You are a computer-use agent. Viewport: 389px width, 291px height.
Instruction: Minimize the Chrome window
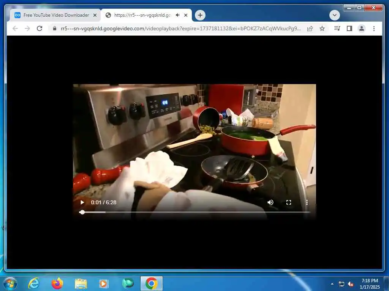coord(349,8)
